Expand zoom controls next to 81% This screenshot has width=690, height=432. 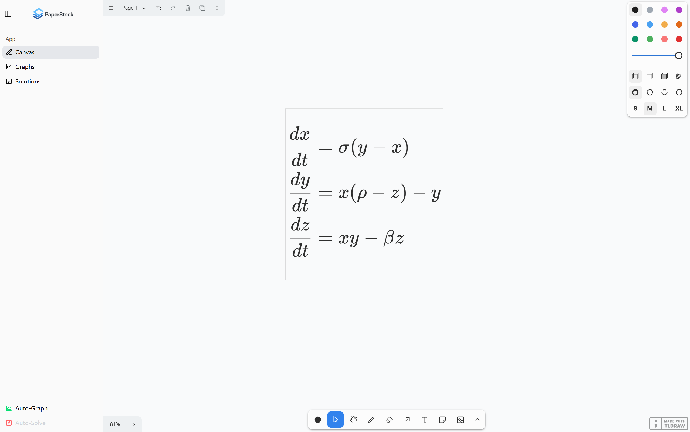tap(134, 424)
